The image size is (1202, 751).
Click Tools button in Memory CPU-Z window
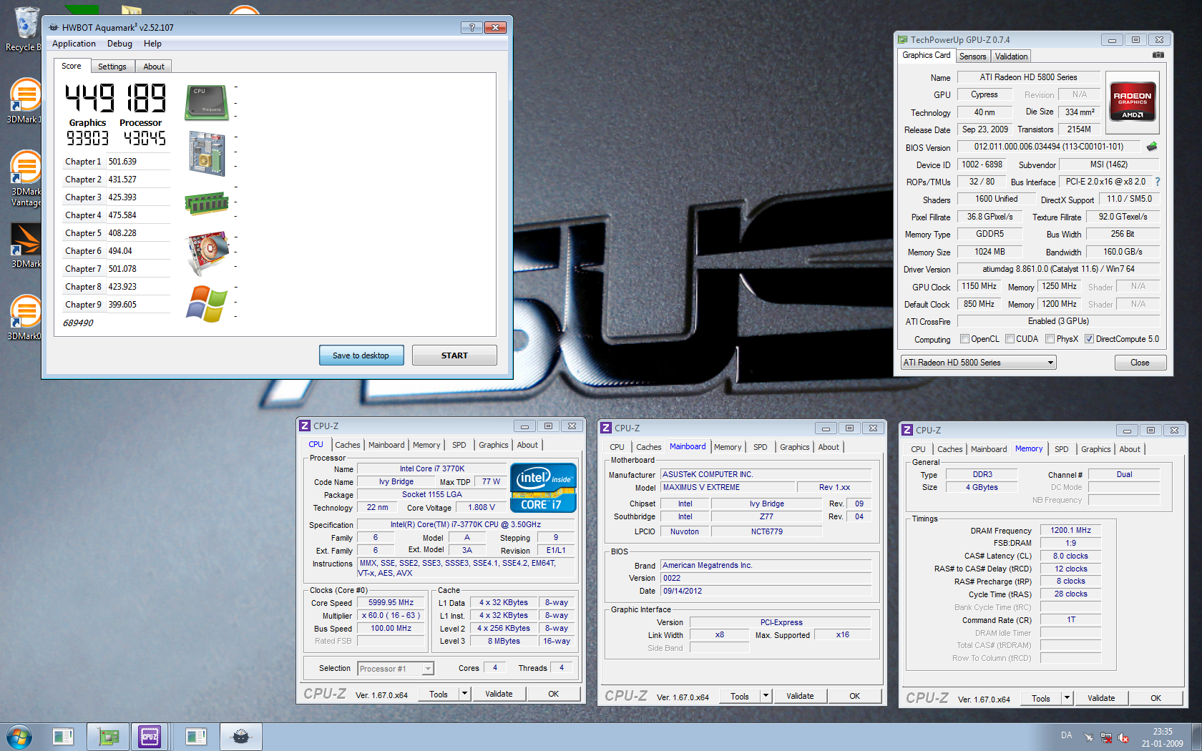[1040, 698]
